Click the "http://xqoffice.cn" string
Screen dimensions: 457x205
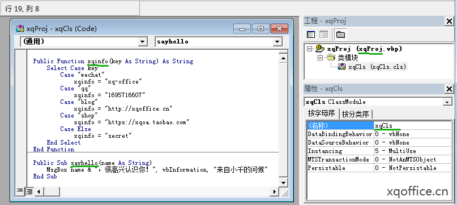[139, 109]
